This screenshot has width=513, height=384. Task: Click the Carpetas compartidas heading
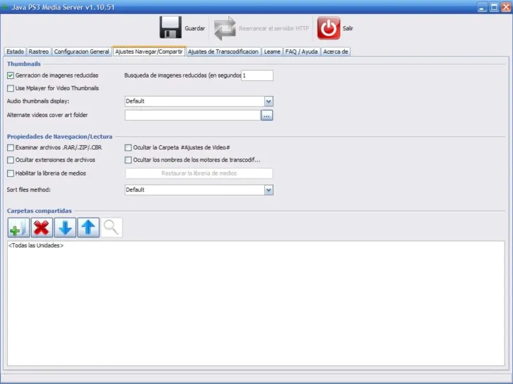click(39, 211)
